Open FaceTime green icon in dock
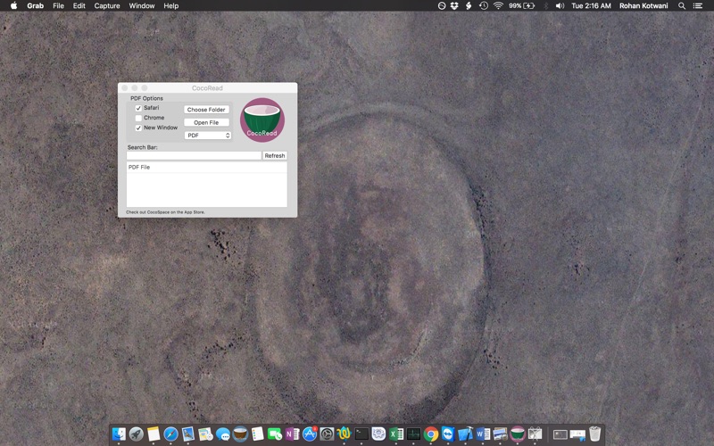714x446 pixels. point(275,434)
